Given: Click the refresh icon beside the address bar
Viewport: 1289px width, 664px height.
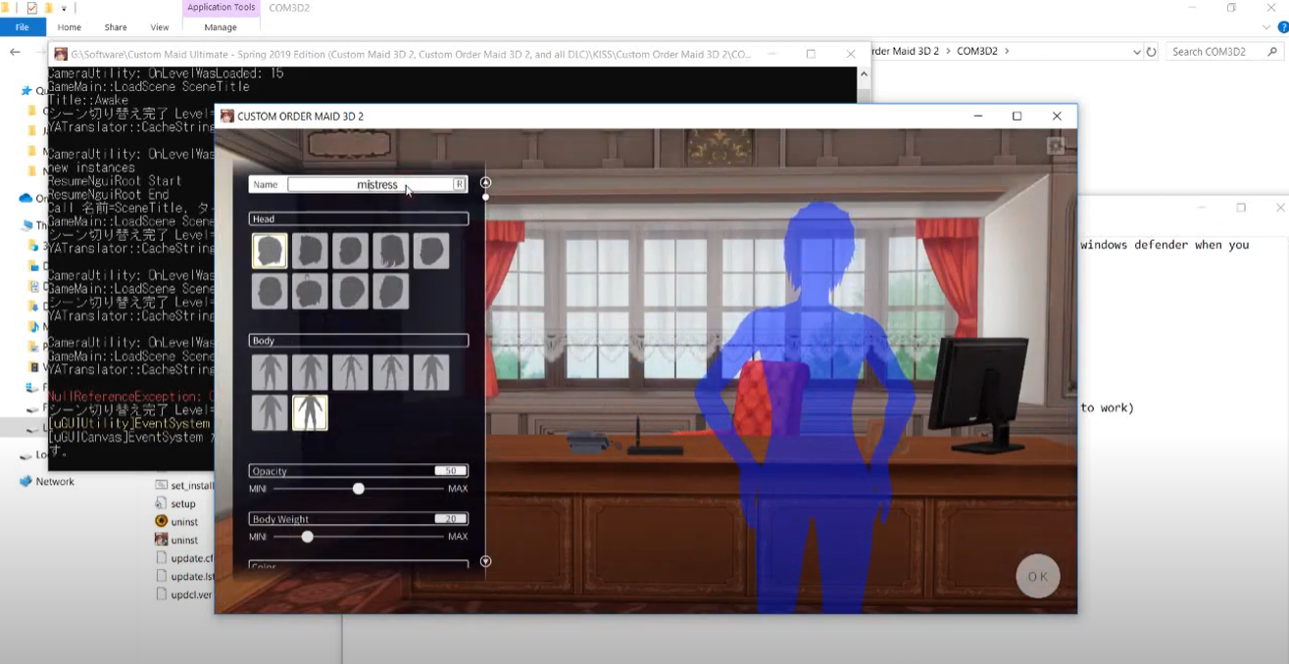Looking at the screenshot, I should coord(1152,52).
